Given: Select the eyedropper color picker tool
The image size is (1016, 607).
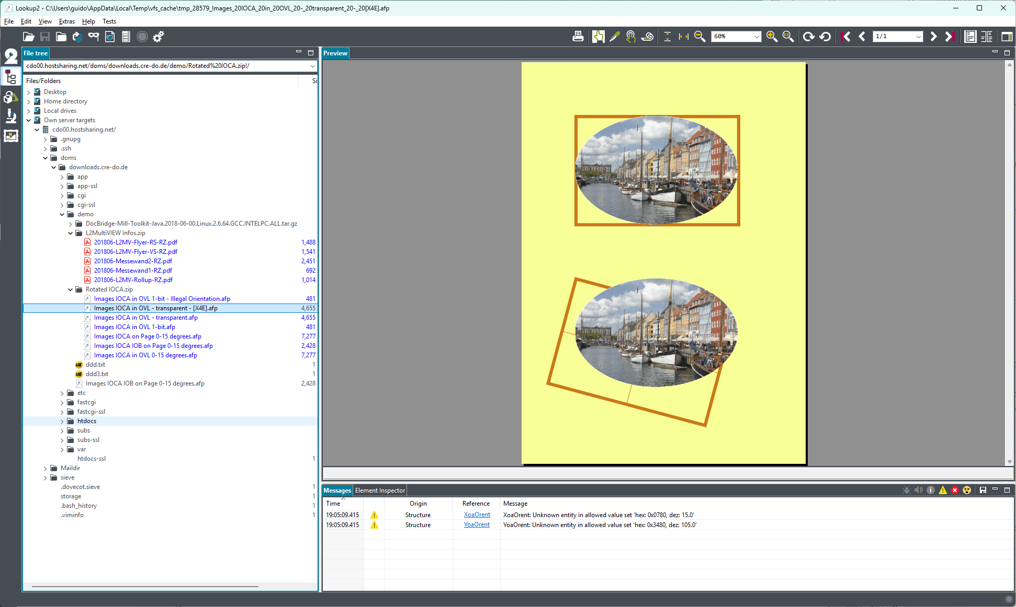Looking at the screenshot, I should [615, 37].
